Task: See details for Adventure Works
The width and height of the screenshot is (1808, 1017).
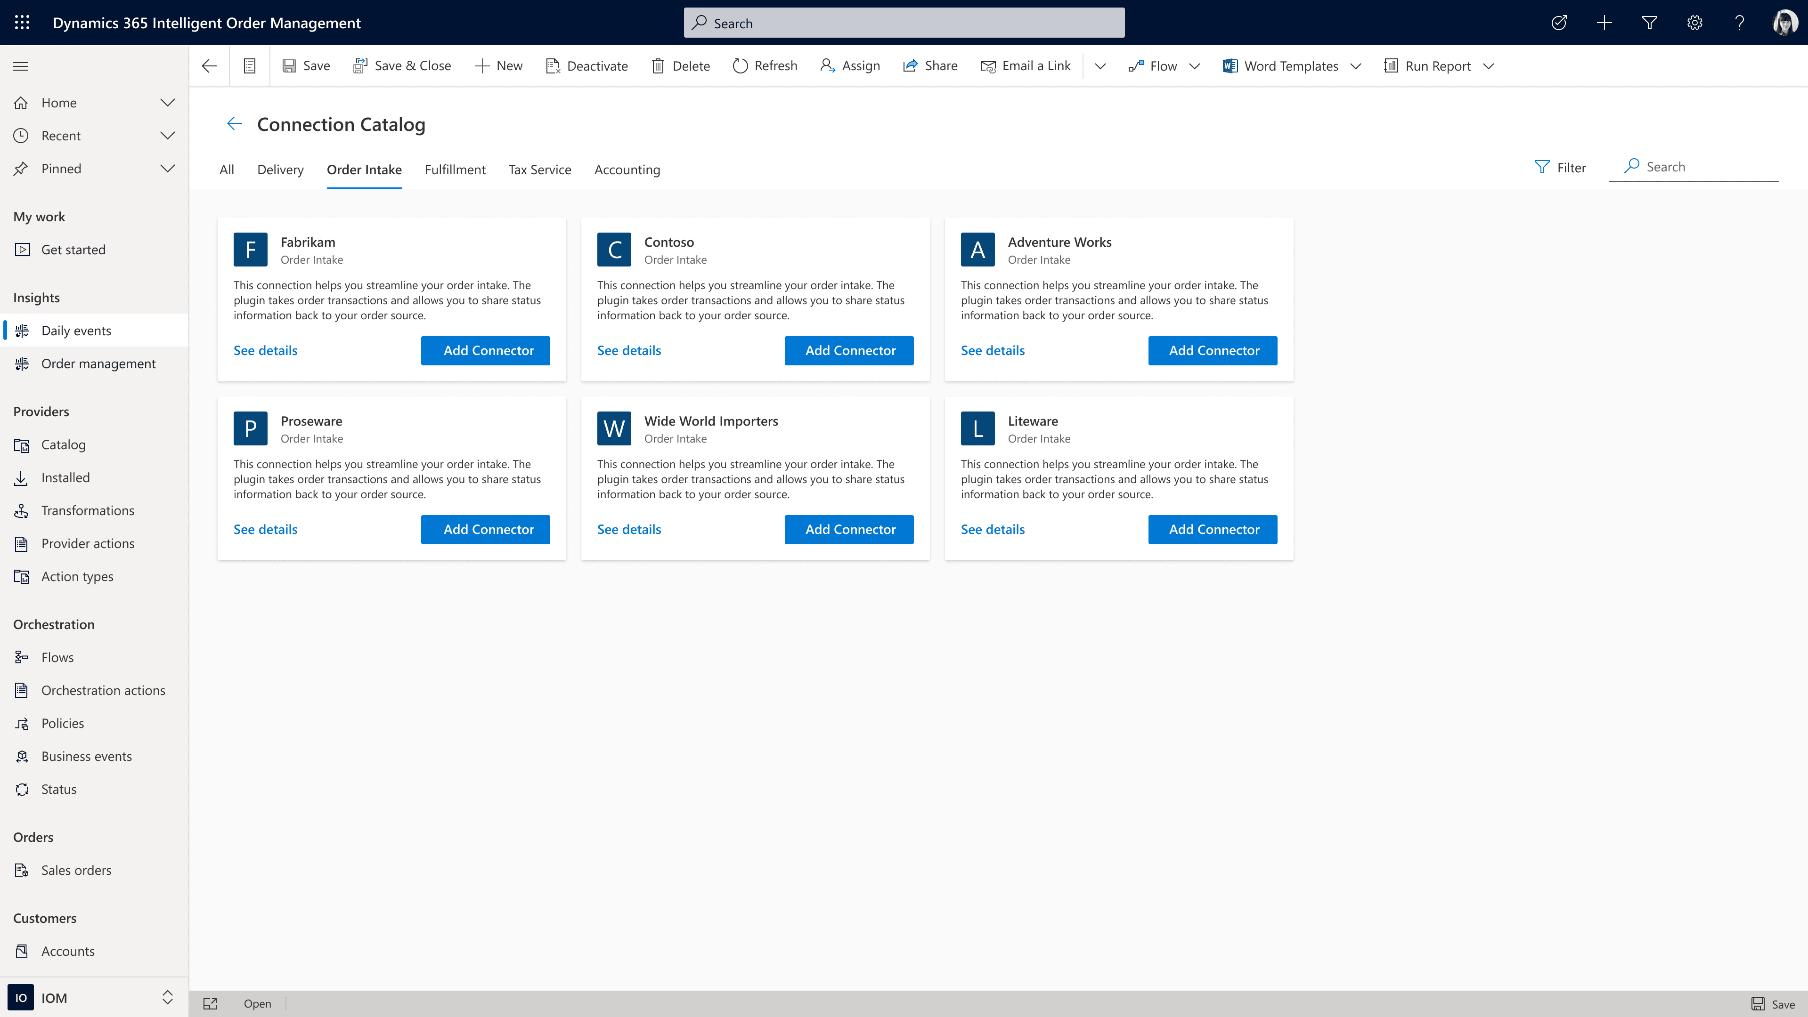Action: point(992,350)
